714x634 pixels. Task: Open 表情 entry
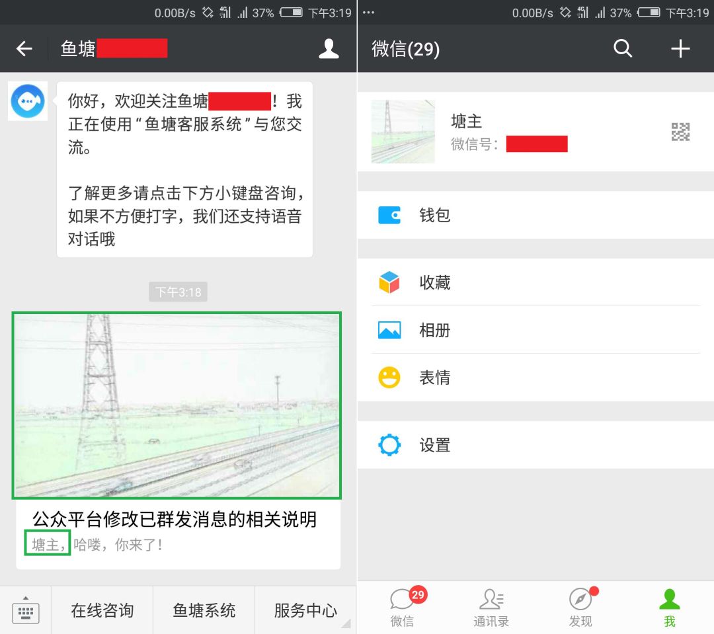(535, 377)
